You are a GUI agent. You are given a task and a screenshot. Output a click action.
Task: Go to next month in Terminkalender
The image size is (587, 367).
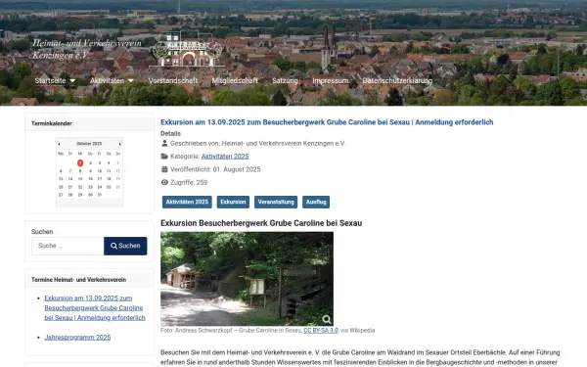pyautogui.click(x=119, y=144)
